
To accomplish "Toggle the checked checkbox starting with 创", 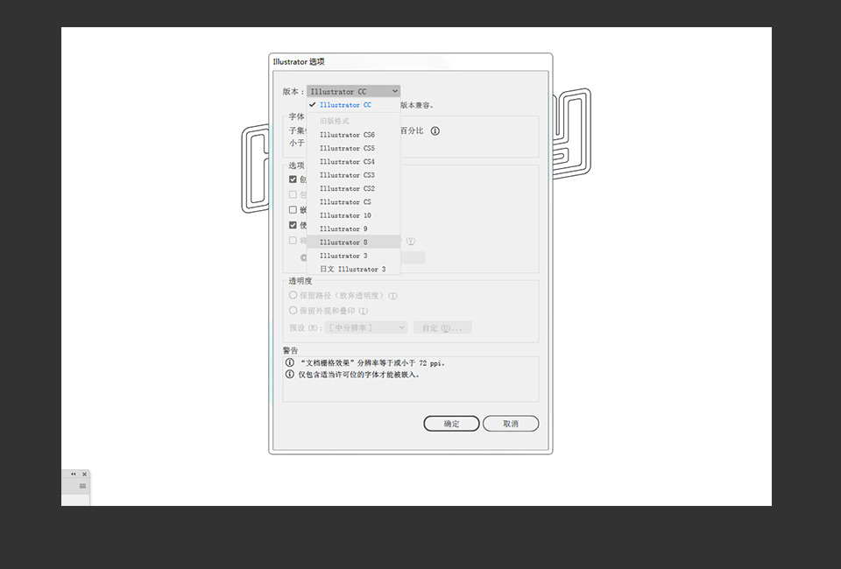I will pos(293,179).
